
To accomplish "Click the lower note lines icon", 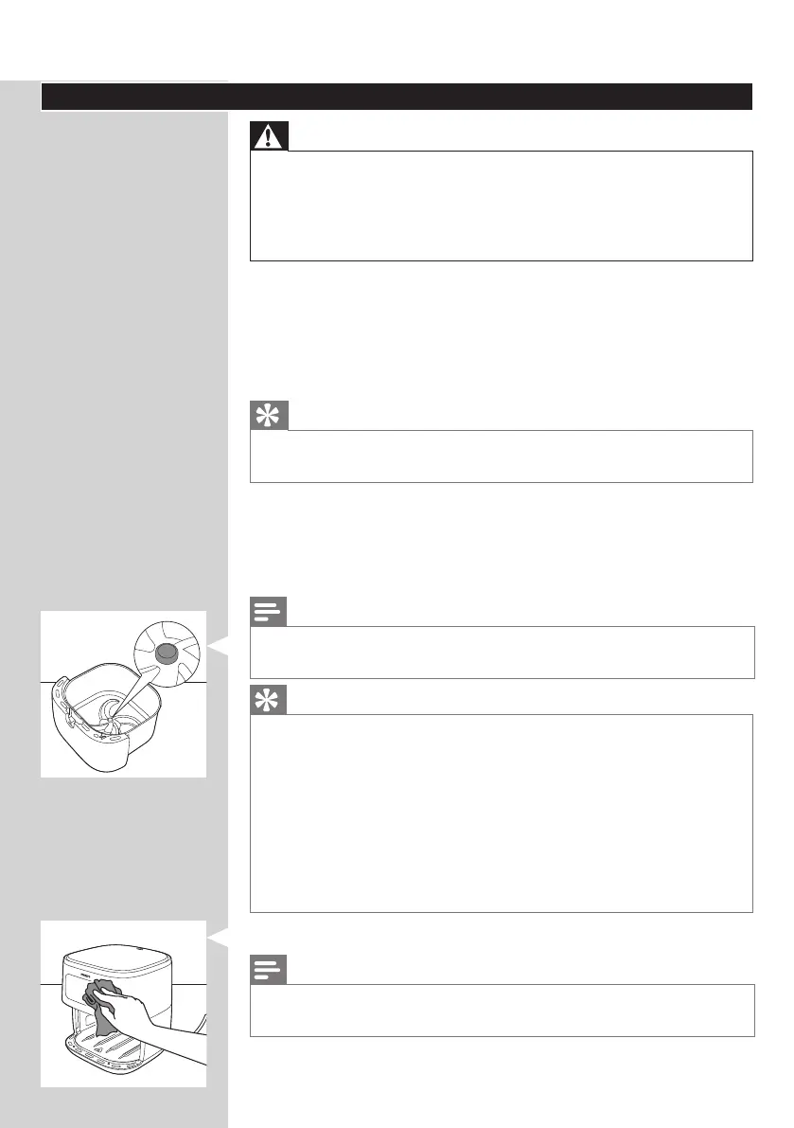I will click(x=268, y=970).
